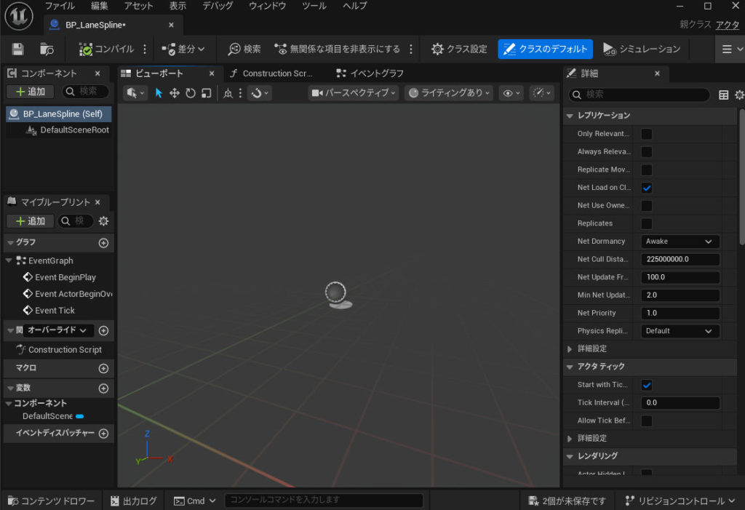
Task: Open the ウィンドウ menu
Action: coord(268,6)
